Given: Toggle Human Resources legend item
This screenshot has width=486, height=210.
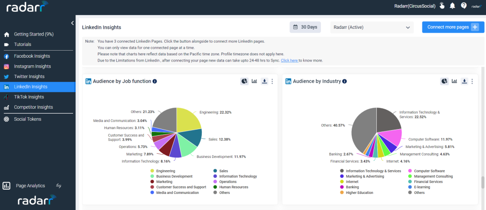Looking at the screenshot, I should tap(231, 187).
